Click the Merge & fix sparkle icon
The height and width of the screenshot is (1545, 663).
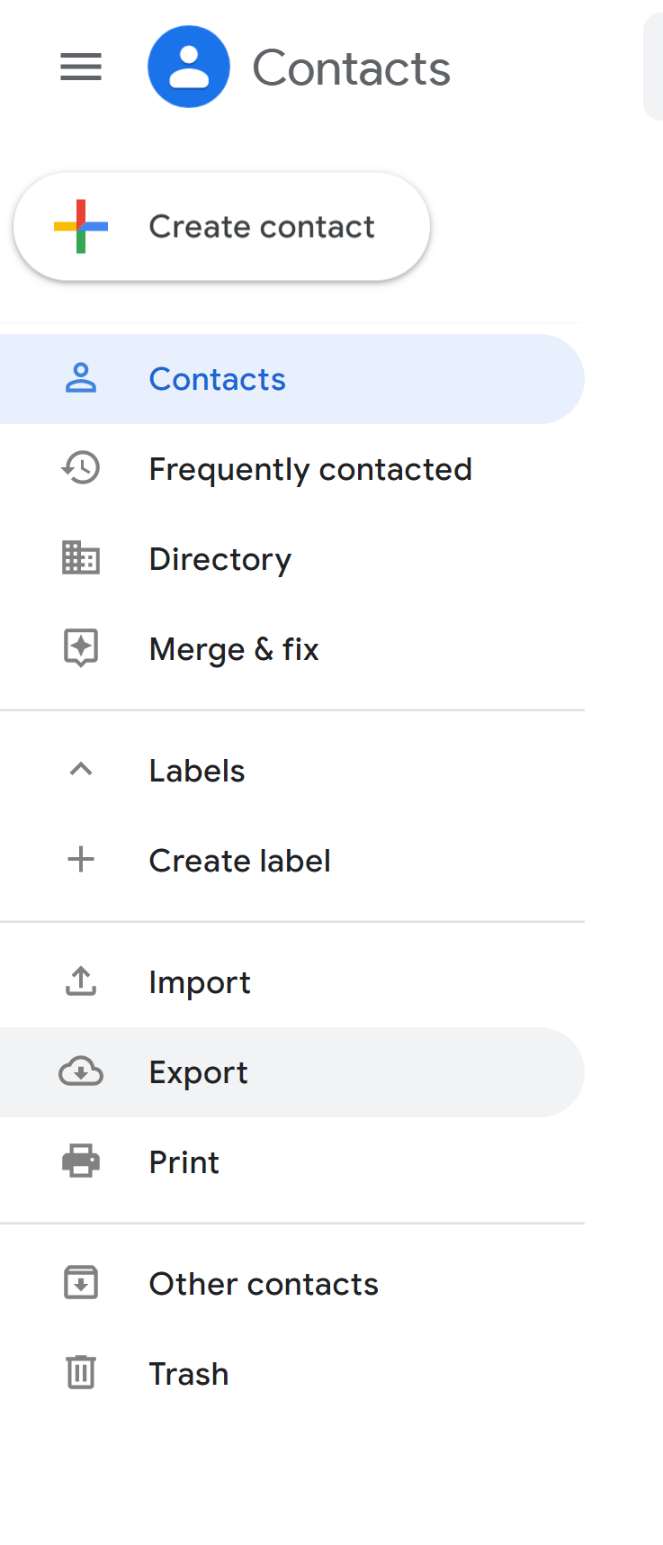pos(81,648)
